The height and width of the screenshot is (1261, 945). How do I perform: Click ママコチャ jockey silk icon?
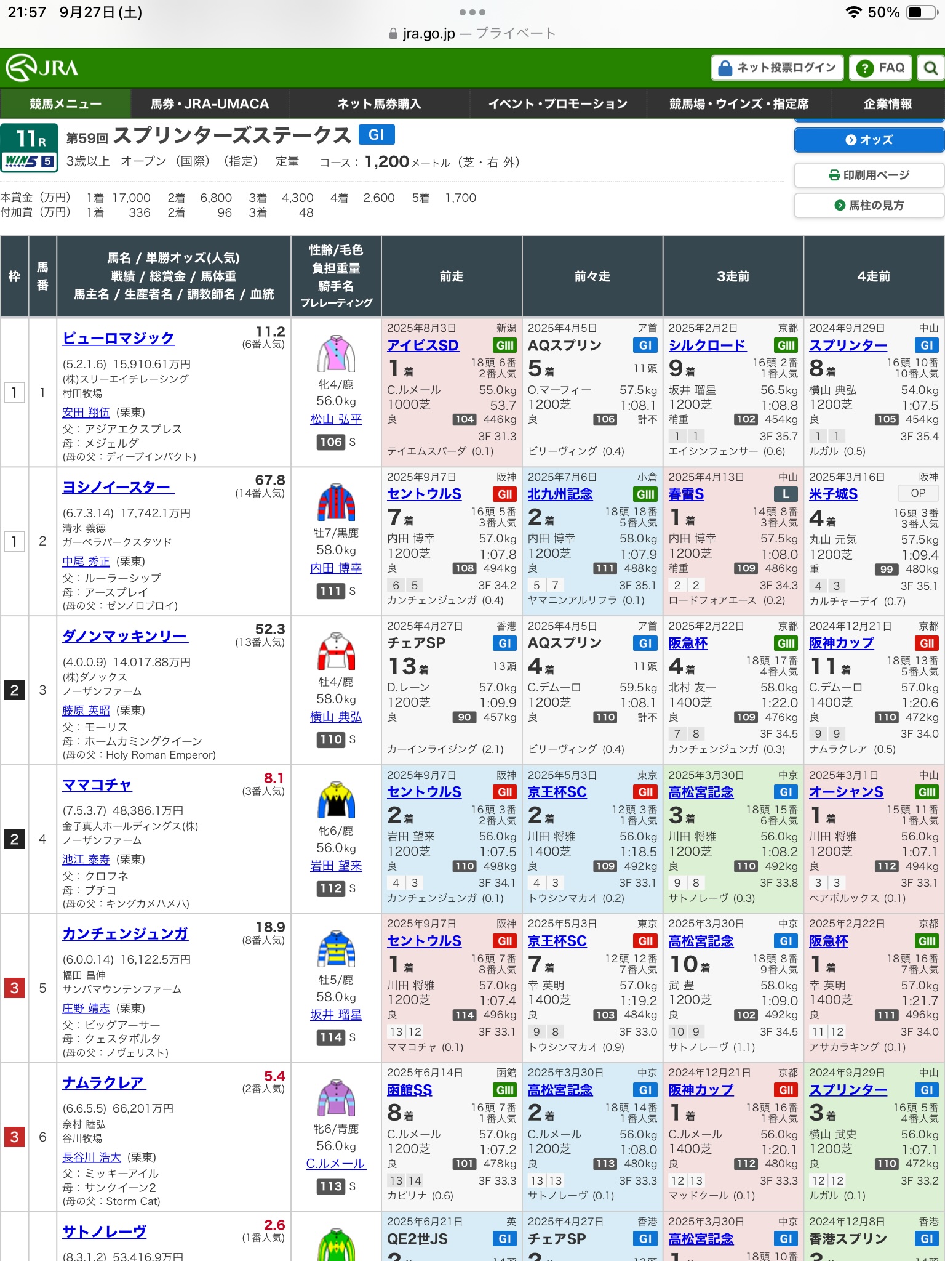tap(336, 800)
